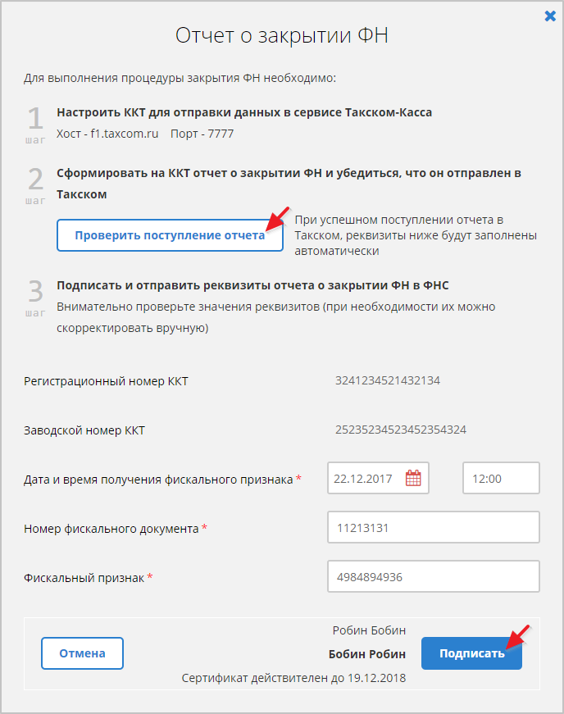Screen dimensions: 564x714
Task: Click the Порт - 7777 text
Action: [x=202, y=134]
